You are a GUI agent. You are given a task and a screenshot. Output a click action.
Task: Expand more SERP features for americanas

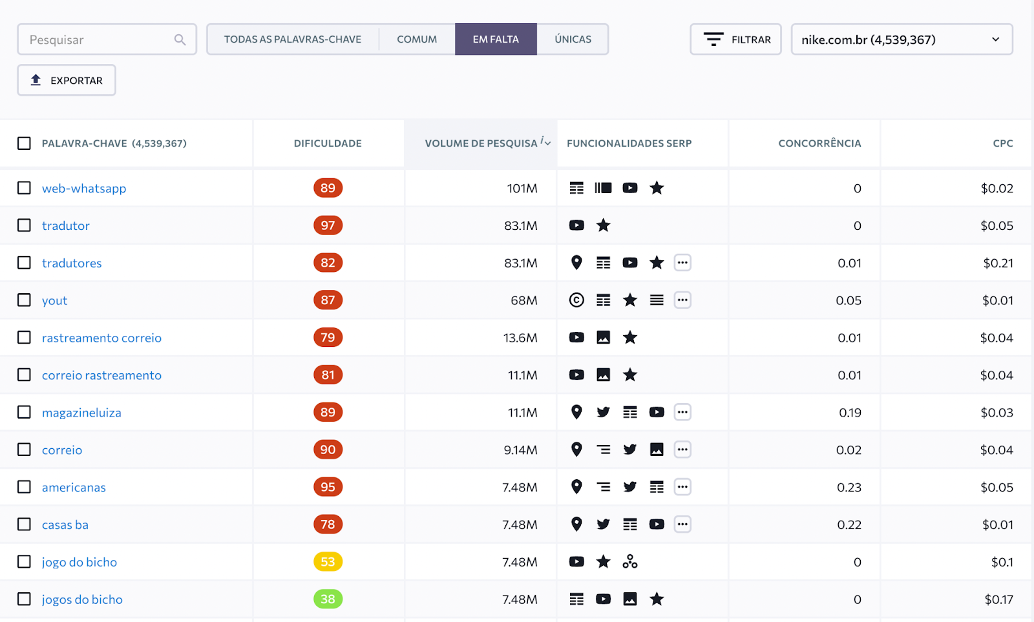tap(682, 488)
